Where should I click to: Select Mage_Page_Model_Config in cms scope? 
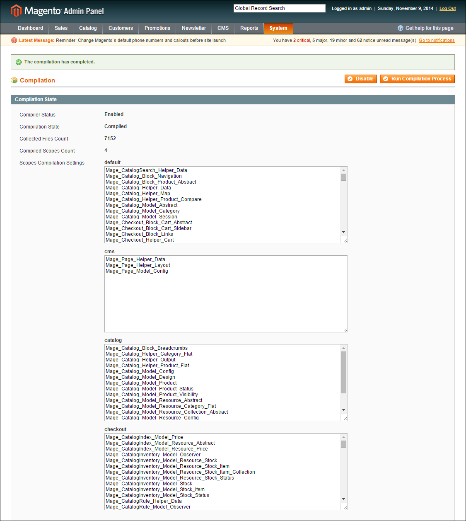click(137, 271)
